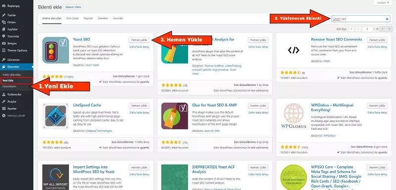Install Remove Yoast SEO Comments plugin
This screenshot has width=396, height=190.
click(377, 40)
